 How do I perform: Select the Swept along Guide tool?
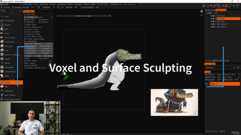pos(12,99)
